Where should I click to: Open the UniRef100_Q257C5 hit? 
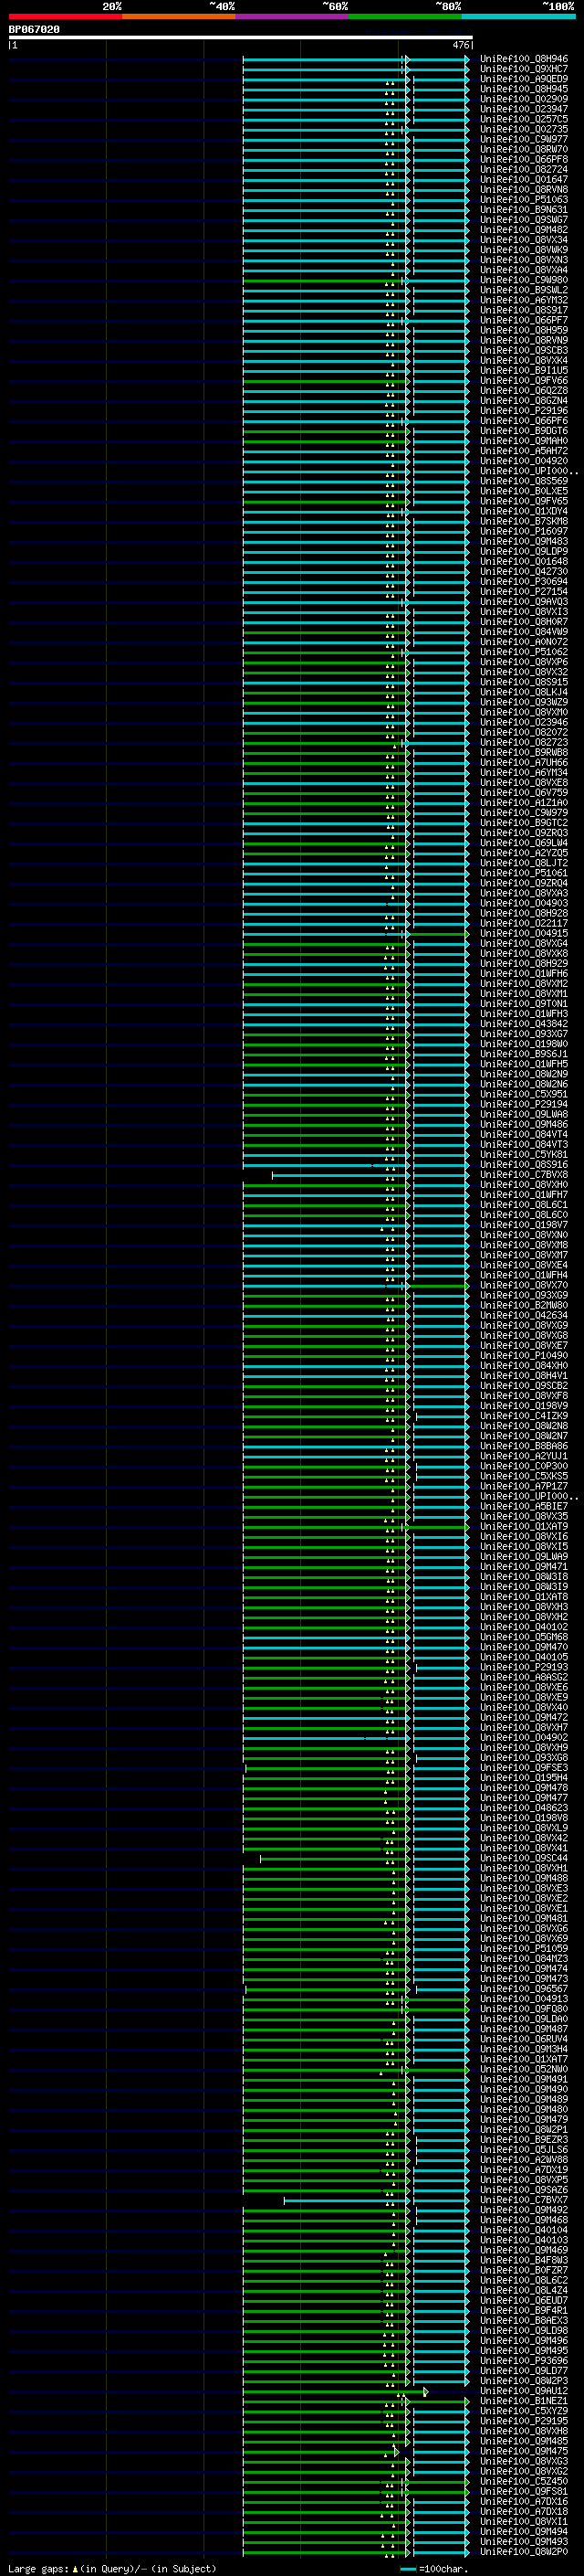tap(524, 119)
